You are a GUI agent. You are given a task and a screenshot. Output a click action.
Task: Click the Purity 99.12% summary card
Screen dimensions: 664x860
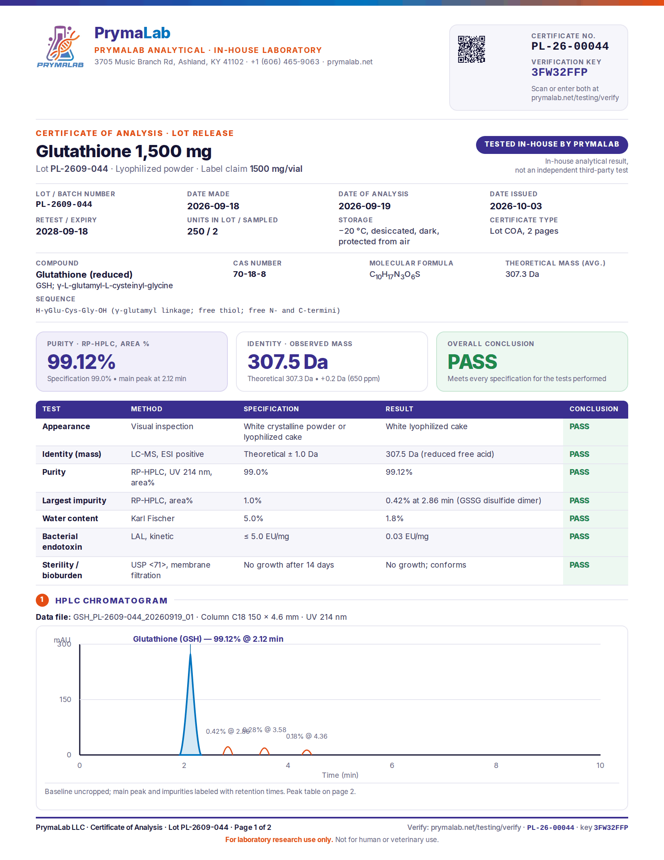point(132,362)
